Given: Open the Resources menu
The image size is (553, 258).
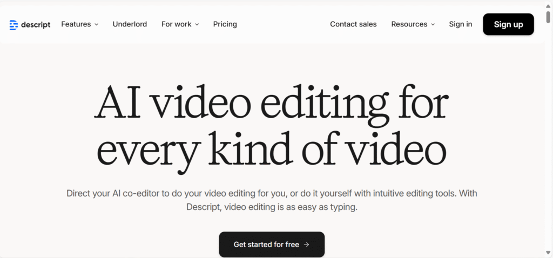Looking at the screenshot, I should pyautogui.click(x=409, y=24).
